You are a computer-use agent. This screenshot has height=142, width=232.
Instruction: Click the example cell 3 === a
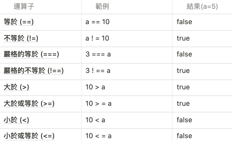pyautogui.click(x=98, y=54)
